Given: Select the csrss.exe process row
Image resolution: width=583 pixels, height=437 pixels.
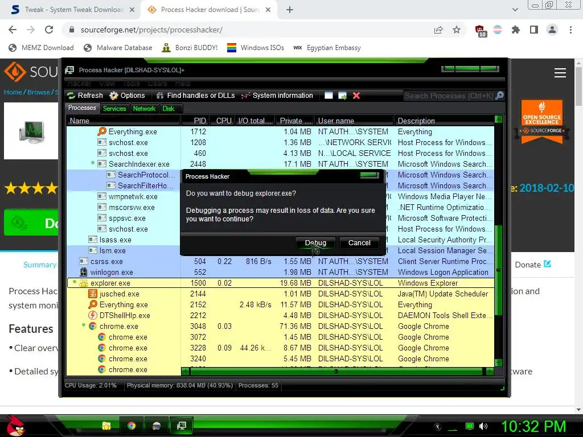Looking at the screenshot, I should 280,261.
